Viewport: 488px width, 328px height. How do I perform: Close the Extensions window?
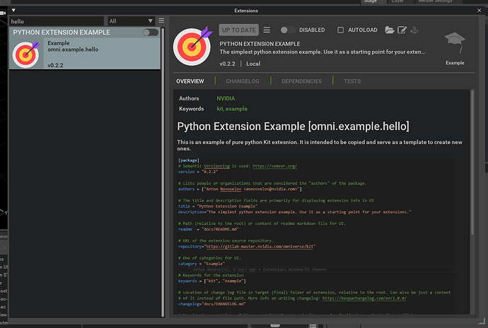click(x=479, y=11)
